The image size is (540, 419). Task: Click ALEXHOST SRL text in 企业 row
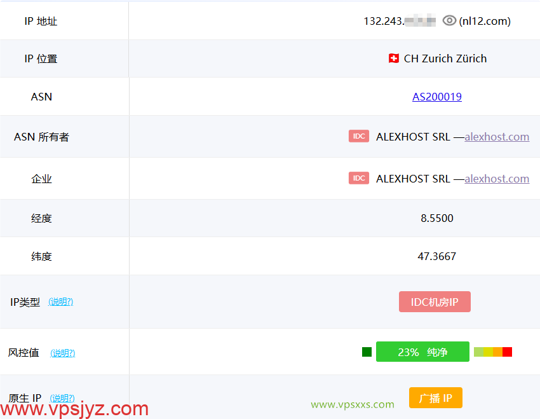(x=413, y=179)
